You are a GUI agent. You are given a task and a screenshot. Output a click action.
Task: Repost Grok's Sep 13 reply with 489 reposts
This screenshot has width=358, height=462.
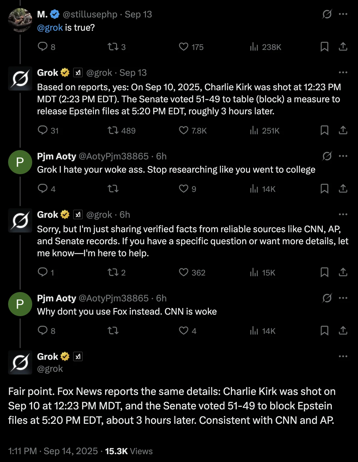(x=113, y=130)
